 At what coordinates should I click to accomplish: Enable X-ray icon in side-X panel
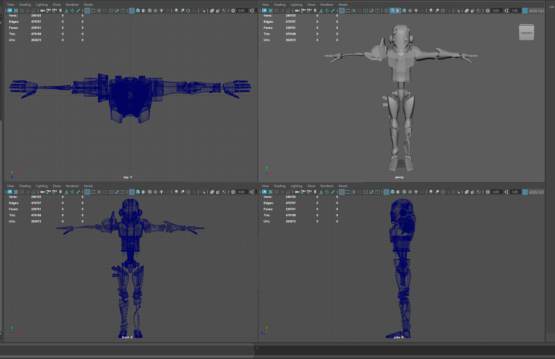[467, 192]
